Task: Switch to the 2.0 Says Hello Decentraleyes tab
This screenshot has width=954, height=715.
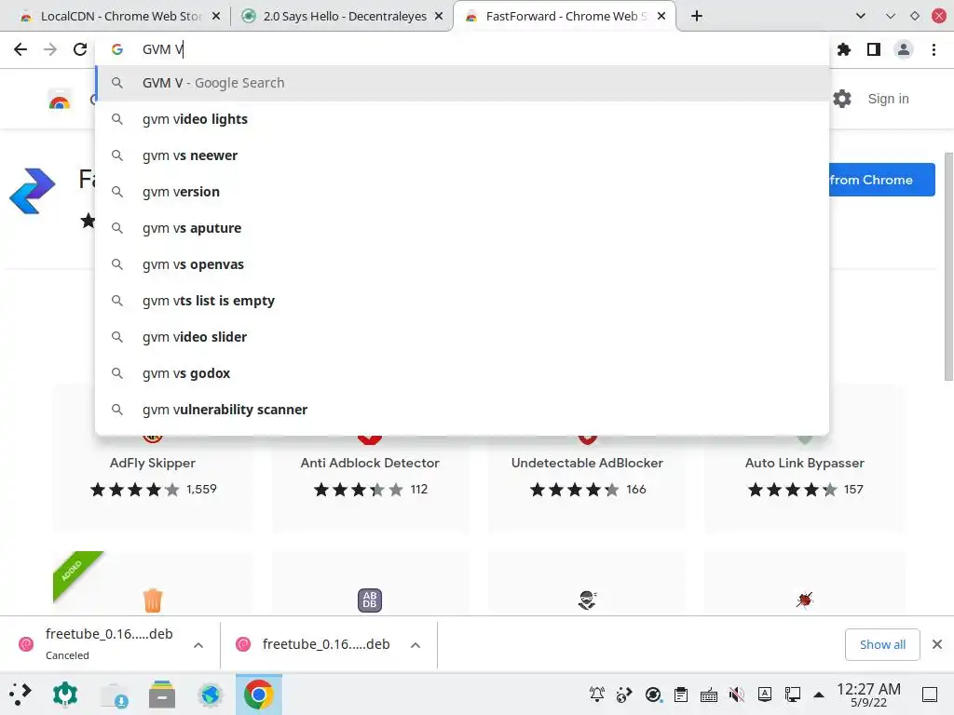Action: pyautogui.click(x=343, y=17)
